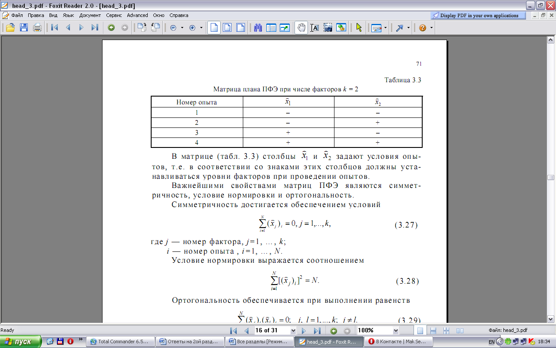Go to next page in top toolbar
The image size is (556, 348).
coord(81,28)
